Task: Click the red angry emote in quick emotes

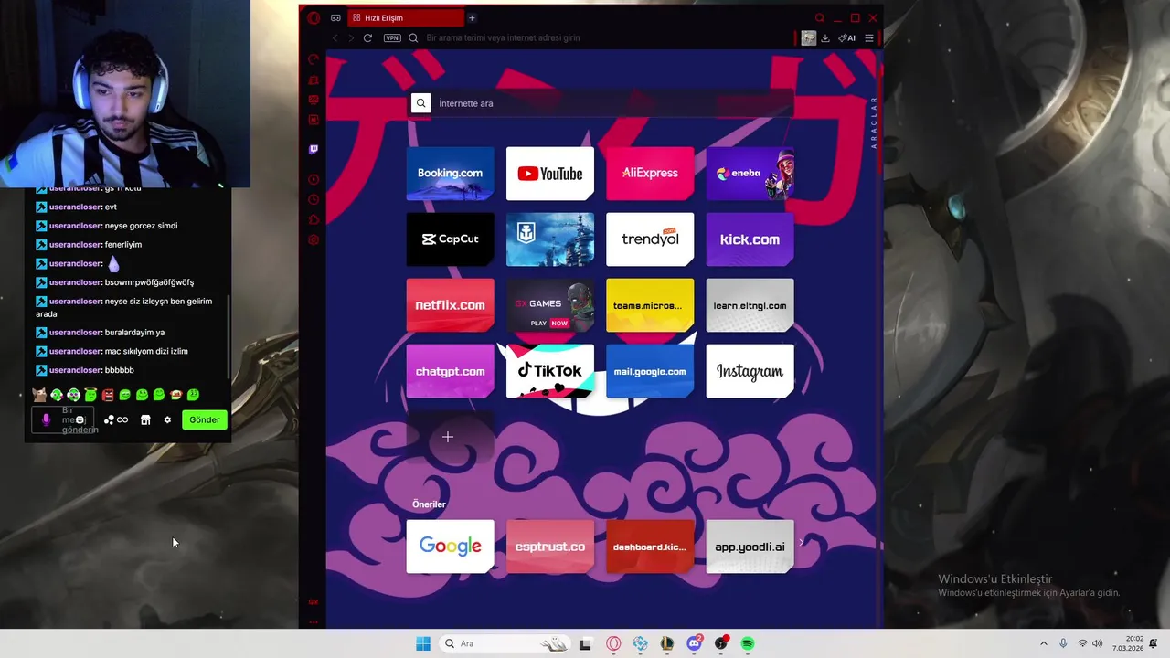Action: [108, 395]
